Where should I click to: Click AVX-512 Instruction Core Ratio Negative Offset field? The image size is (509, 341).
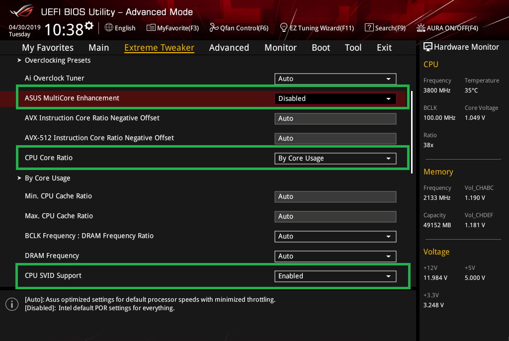[x=336, y=138]
